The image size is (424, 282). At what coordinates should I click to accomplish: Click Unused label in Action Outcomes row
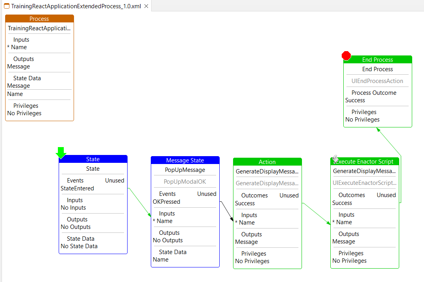289,195
